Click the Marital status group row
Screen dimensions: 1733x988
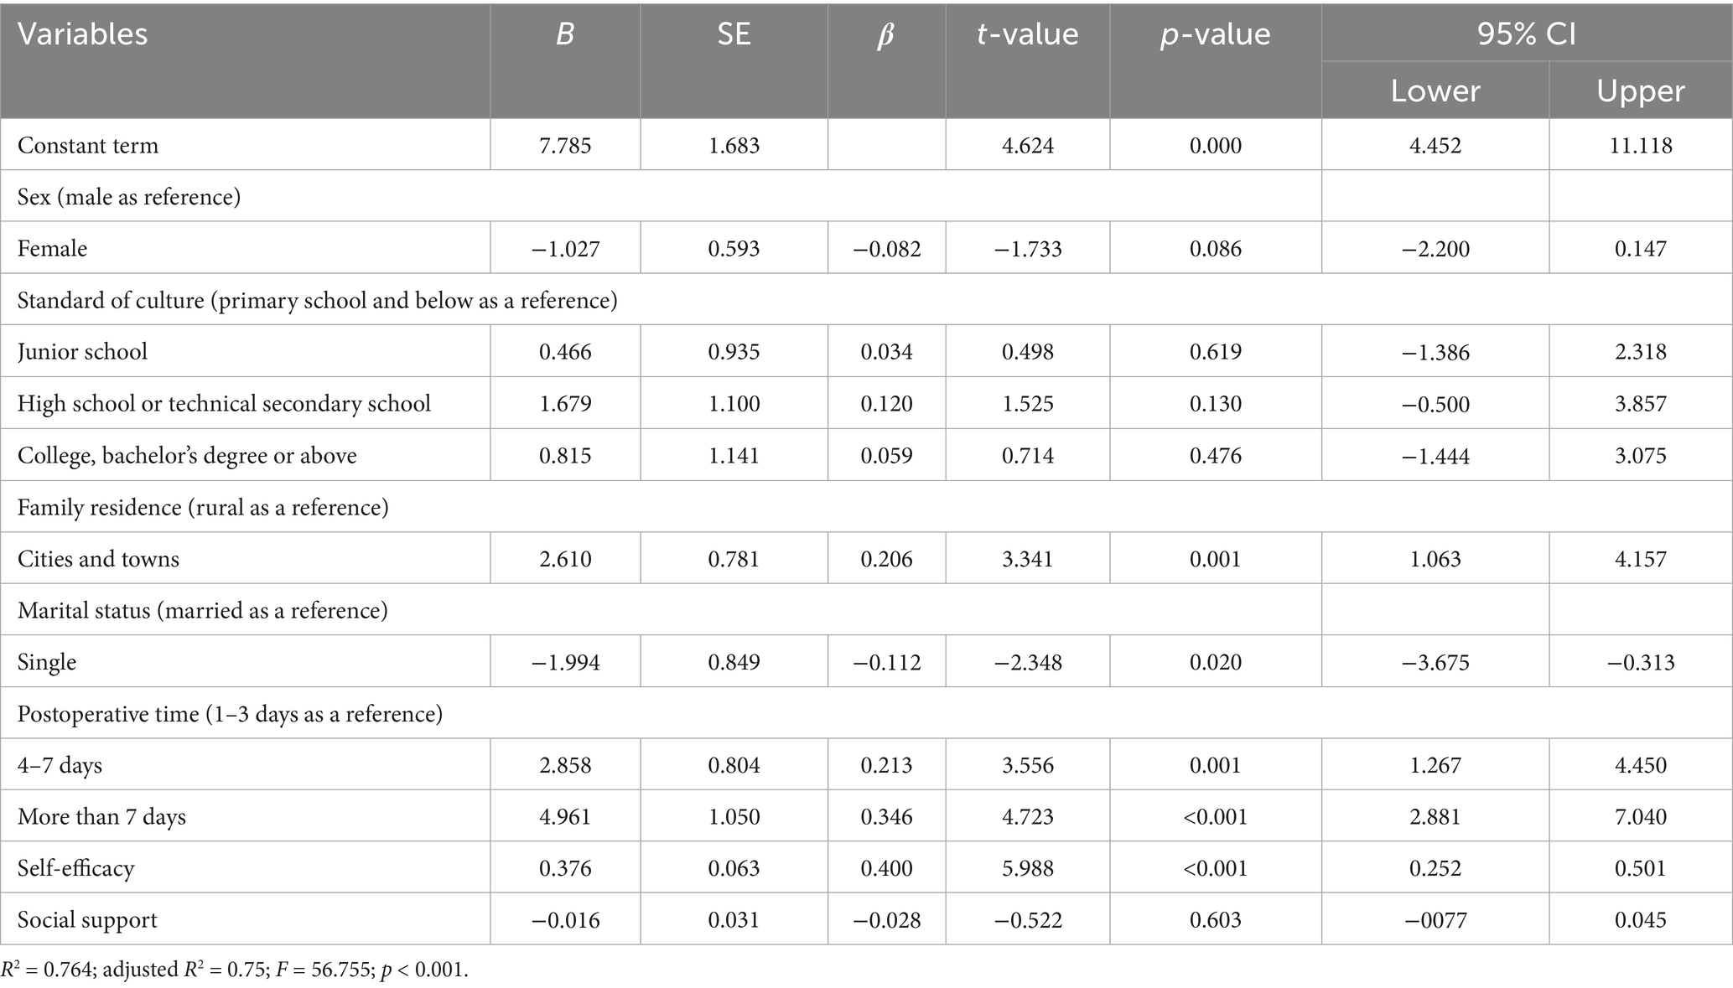click(x=202, y=610)
